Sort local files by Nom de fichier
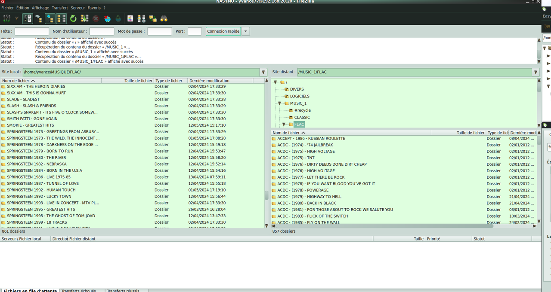This screenshot has width=551, height=292. pos(51,81)
